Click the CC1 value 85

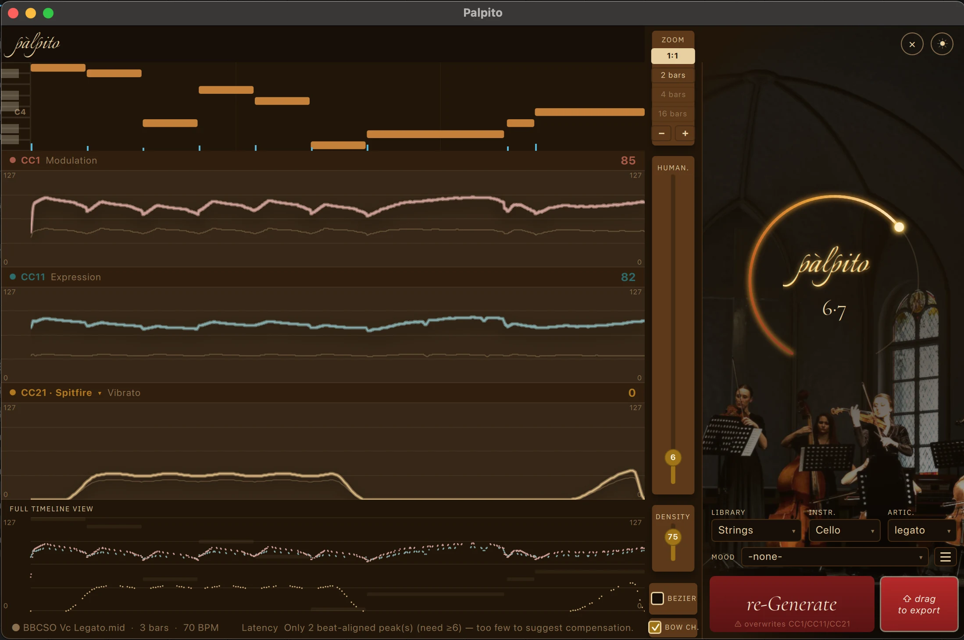[628, 160]
